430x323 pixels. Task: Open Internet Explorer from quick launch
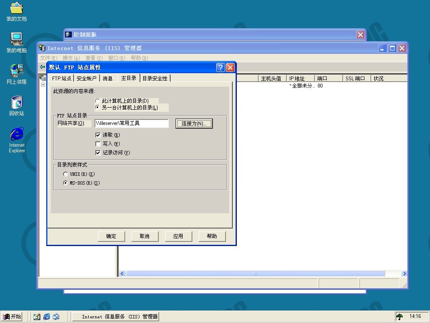tap(47, 317)
